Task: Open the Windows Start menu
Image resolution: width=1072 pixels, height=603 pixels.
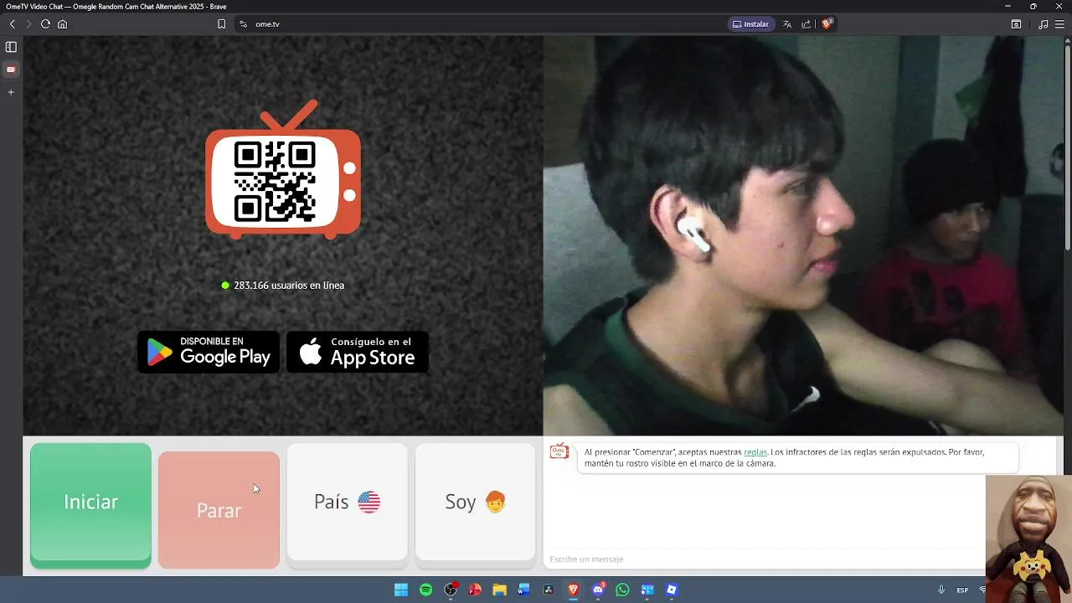Action: tap(401, 590)
